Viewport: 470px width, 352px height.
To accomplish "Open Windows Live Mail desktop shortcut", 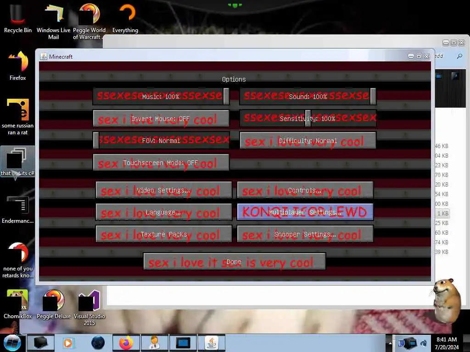I will click(53, 21).
